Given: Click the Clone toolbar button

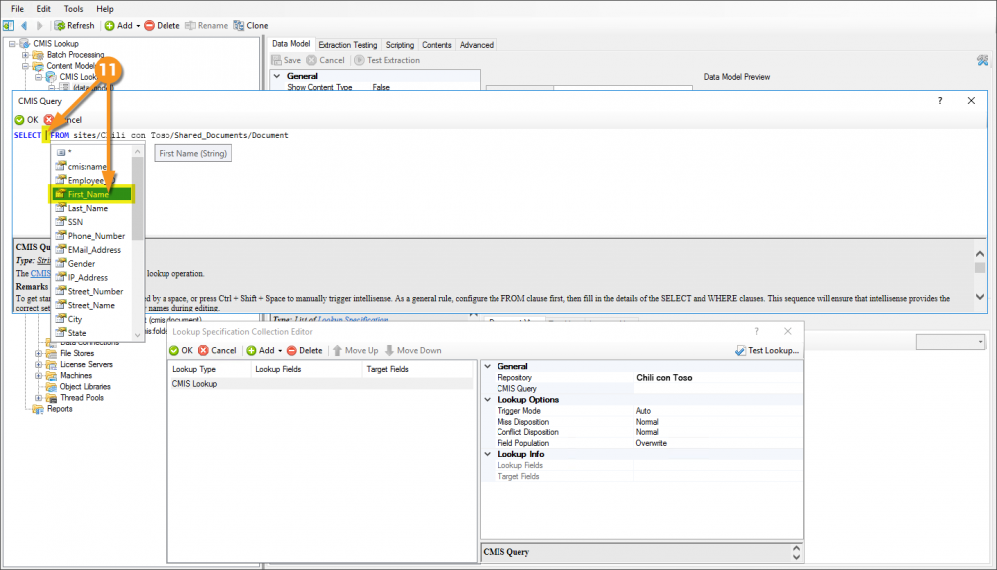Looking at the screenshot, I should (251, 26).
